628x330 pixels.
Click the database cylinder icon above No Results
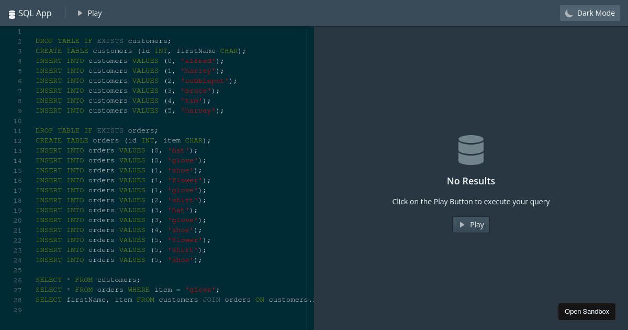coord(470,150)
